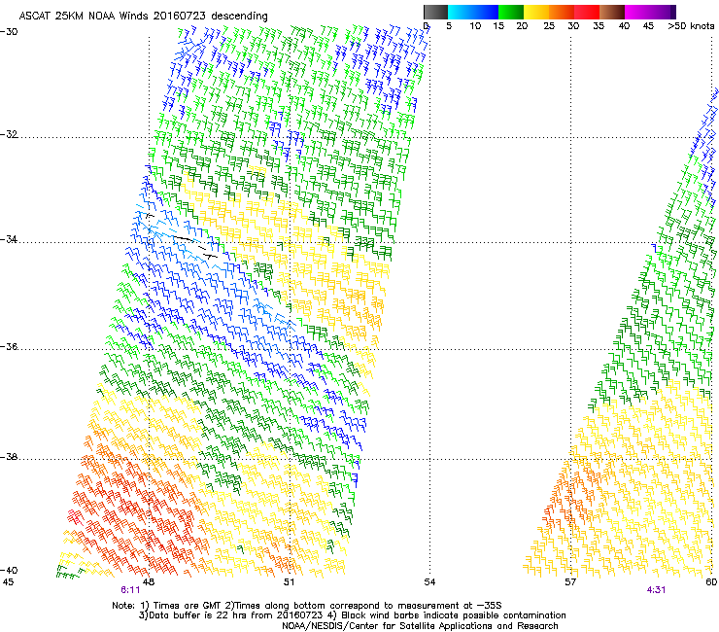Click the '20' label under the color bar

pos(522,26)
